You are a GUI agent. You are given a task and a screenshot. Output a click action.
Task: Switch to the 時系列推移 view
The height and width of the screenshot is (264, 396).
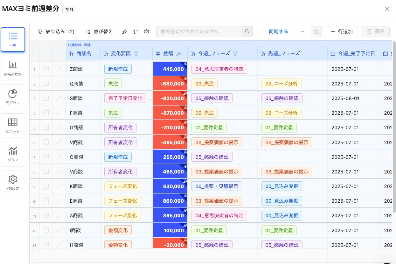pos(13,68)
